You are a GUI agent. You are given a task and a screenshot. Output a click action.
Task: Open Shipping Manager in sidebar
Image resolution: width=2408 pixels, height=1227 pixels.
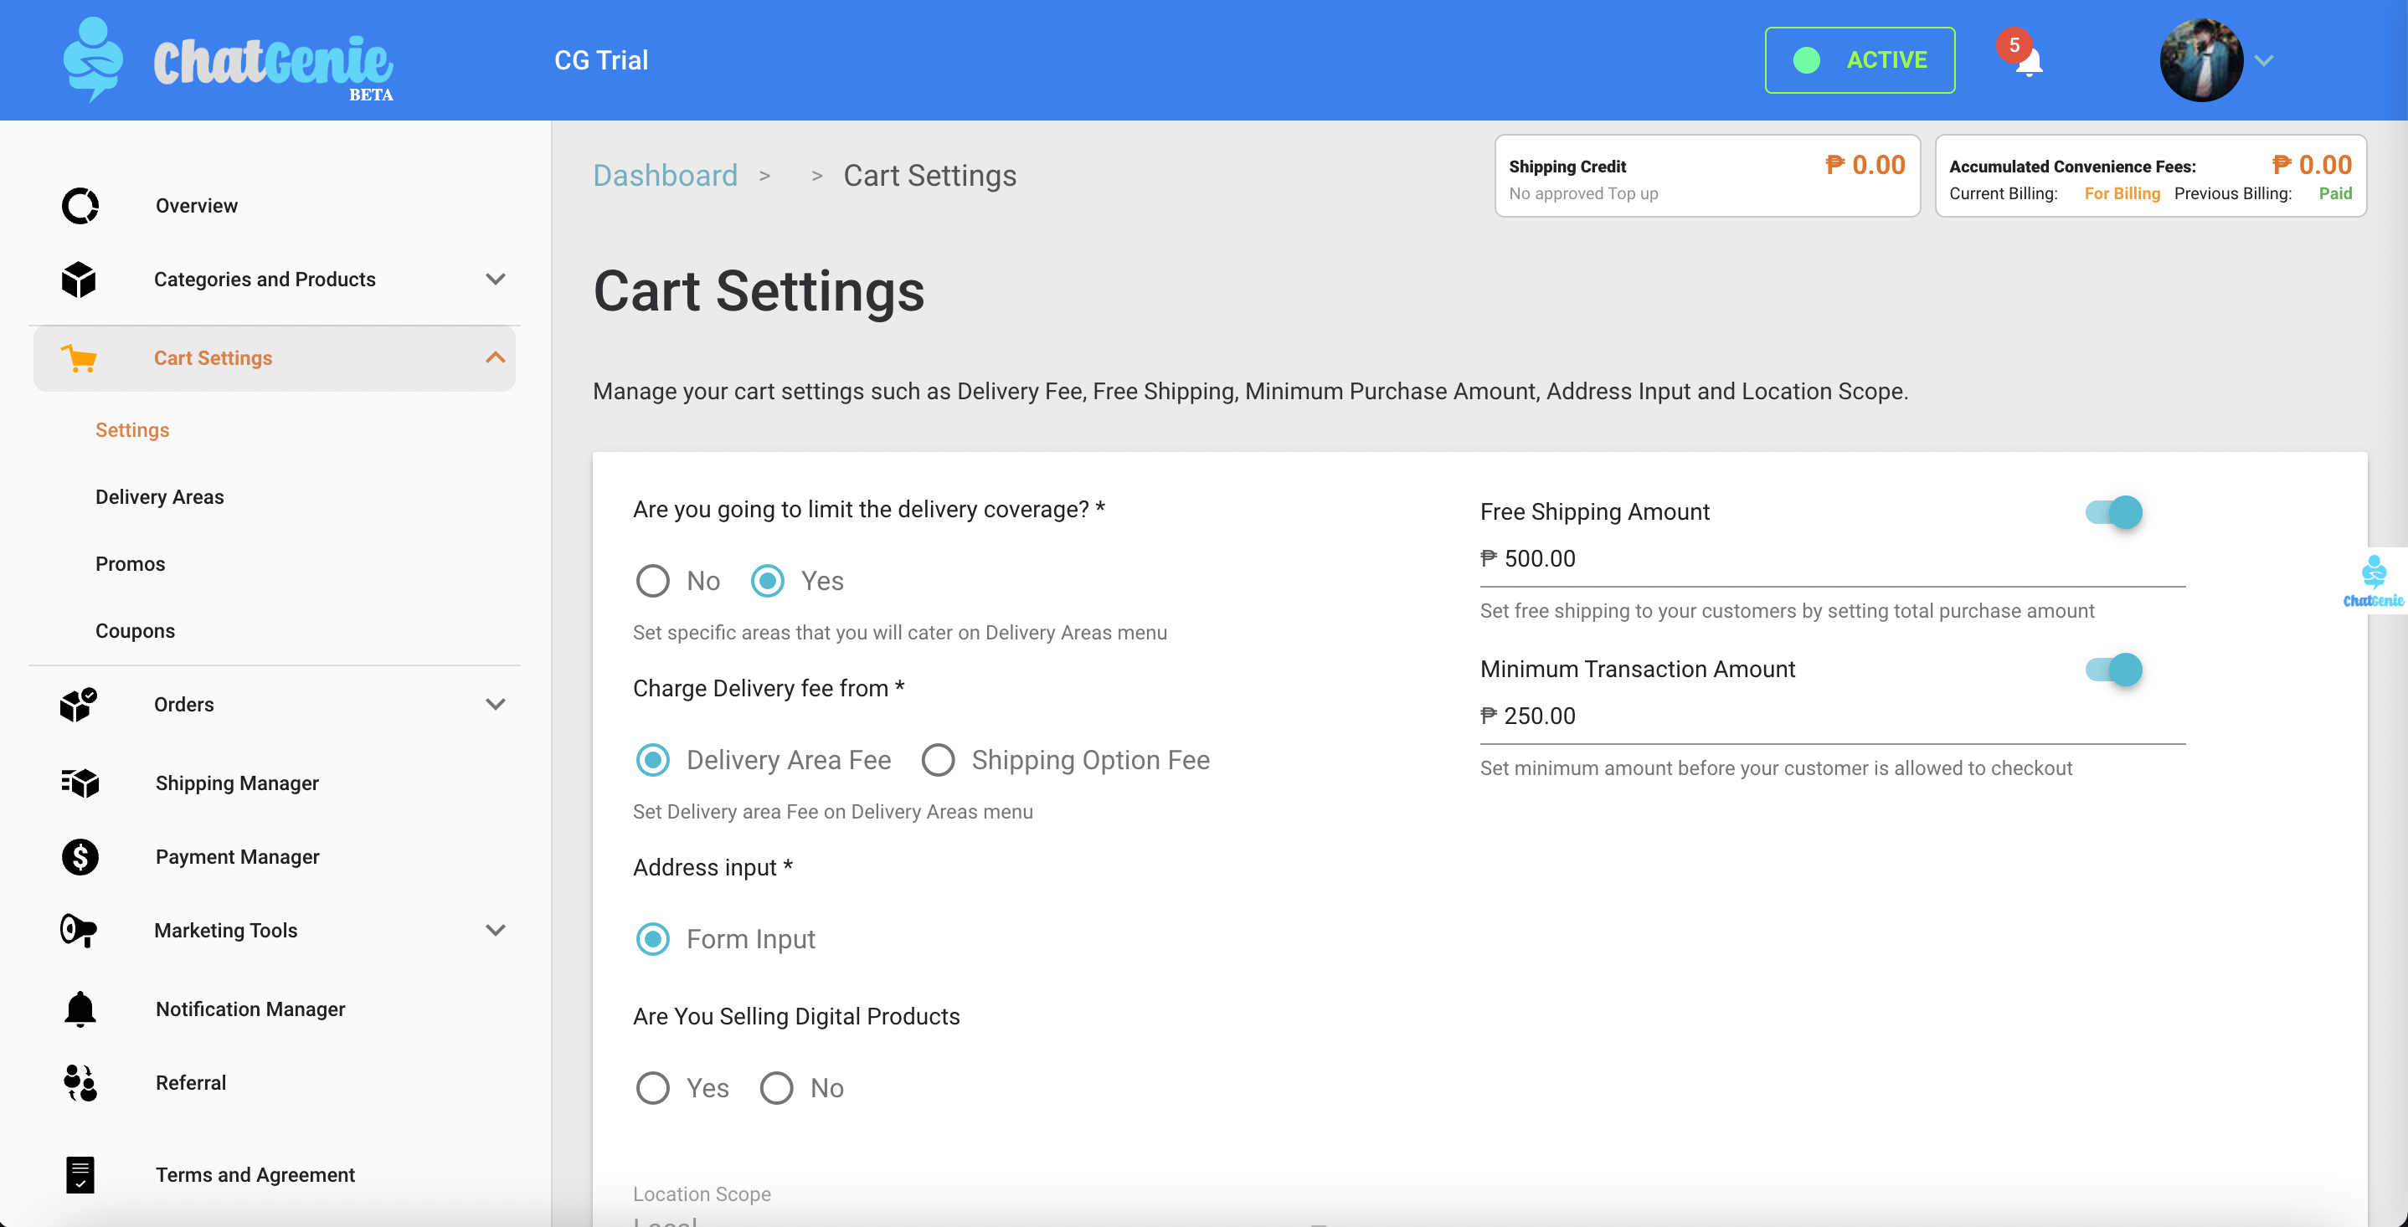coord(236,783)
